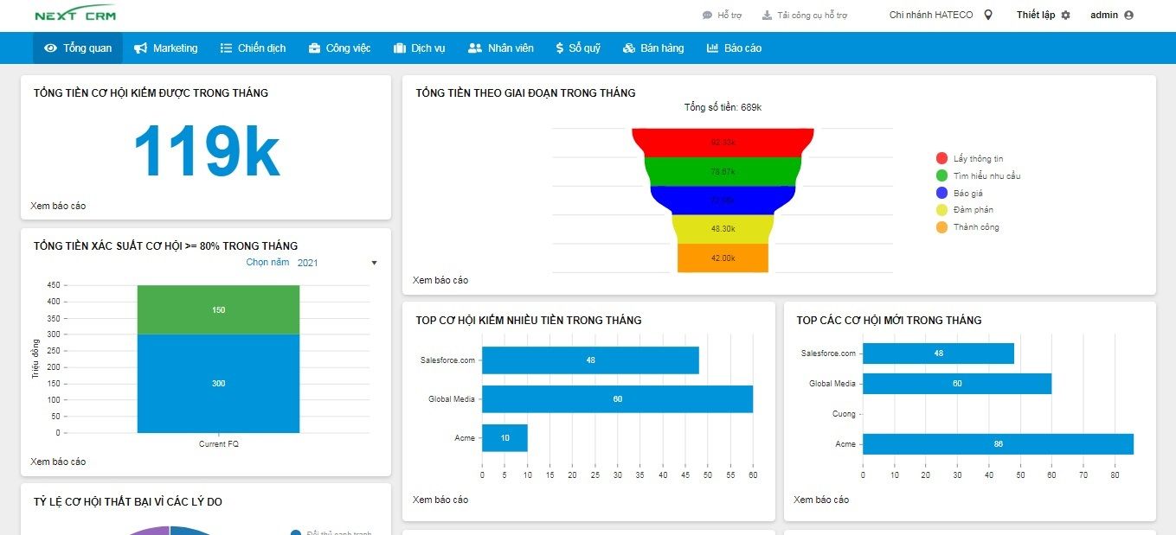Click the admin user avatar icon
Screen dimensions: 1176x535
coord(1128,15)
